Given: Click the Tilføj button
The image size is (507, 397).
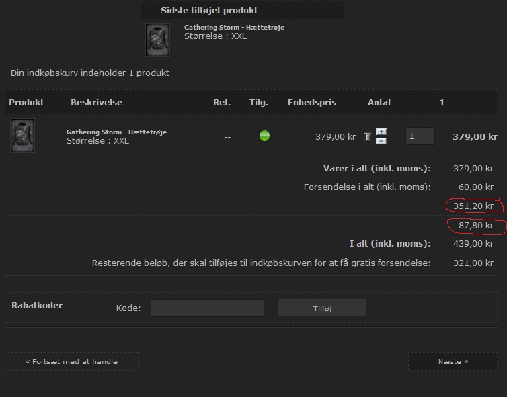Looking at the screenshot, I should coord(322,308).
